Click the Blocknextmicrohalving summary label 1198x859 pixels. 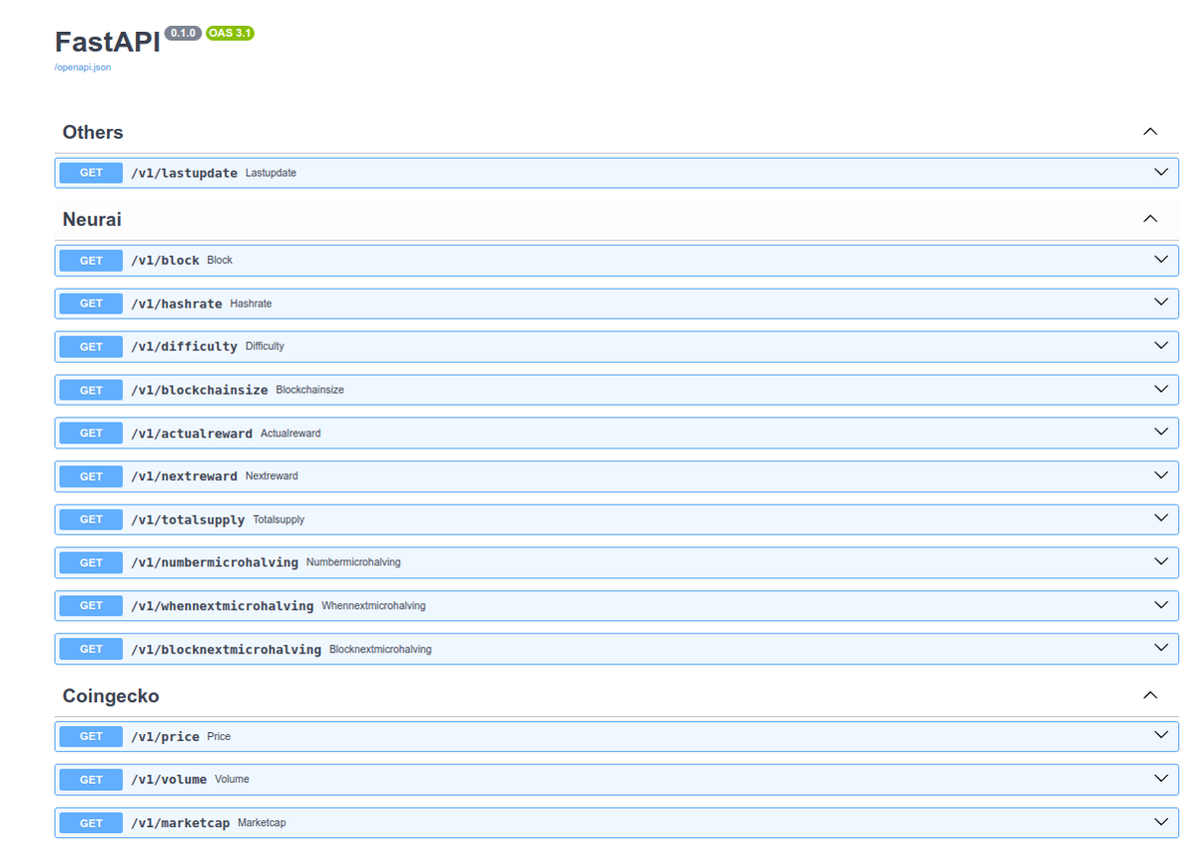[380, 649]
